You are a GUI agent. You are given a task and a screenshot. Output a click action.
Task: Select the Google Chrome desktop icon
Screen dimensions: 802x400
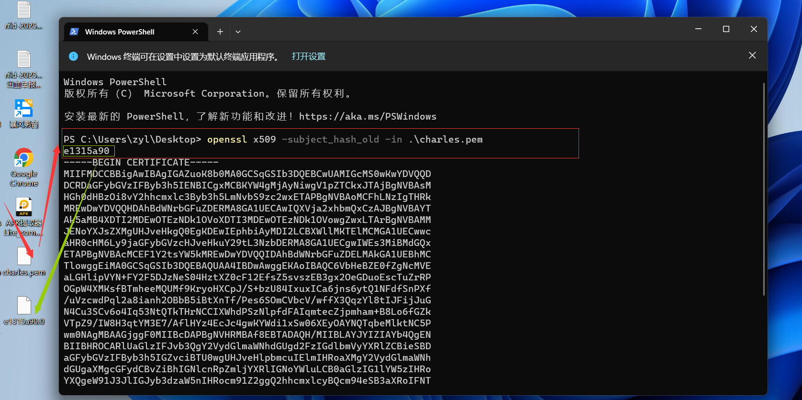click(24, 167)
